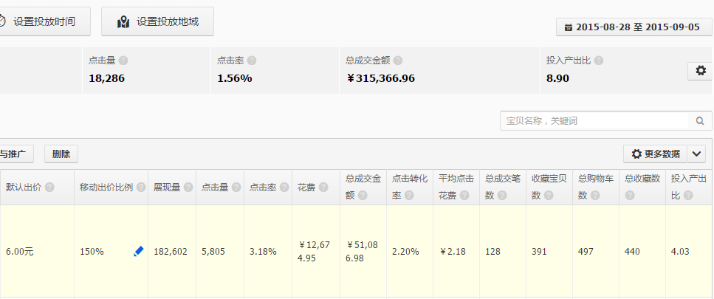Viewport: 714px width, 299px height.
Task: Click help icon beside 移动出价比例 column header
Action: pyautogui.click(x=140, y=188)
